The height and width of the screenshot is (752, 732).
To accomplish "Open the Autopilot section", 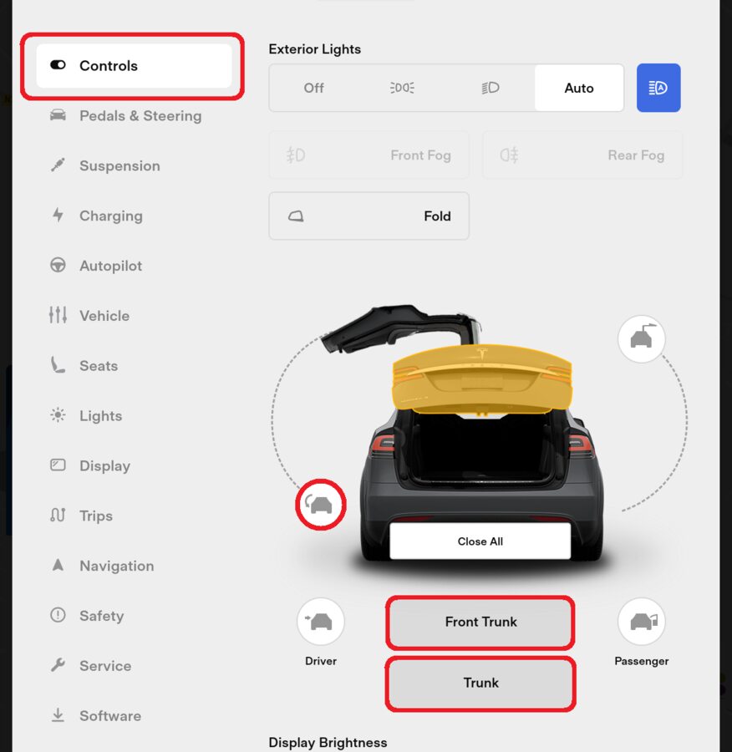I will coord(110,266).
